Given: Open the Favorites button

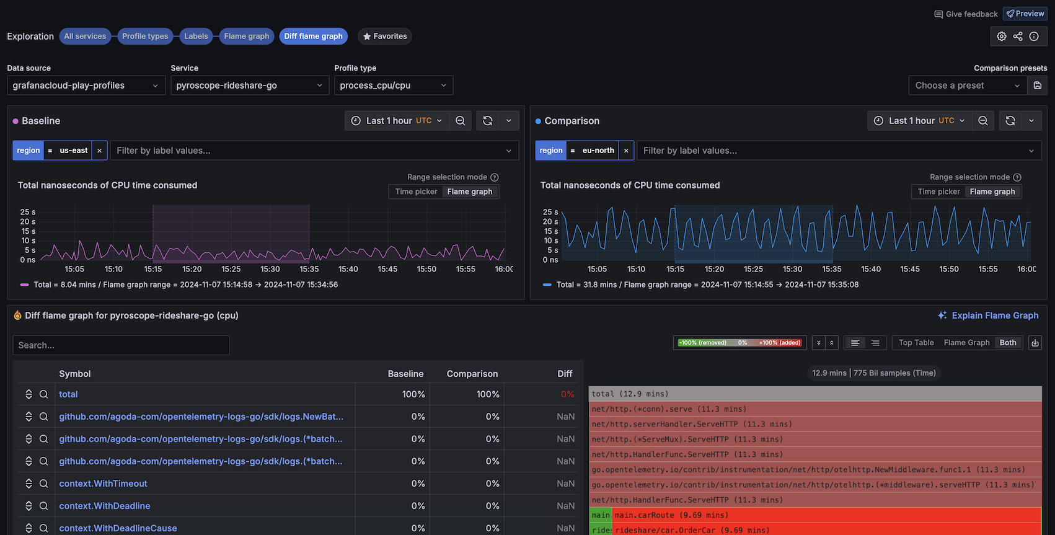Looking at the screenshot, I should (384, 37).
